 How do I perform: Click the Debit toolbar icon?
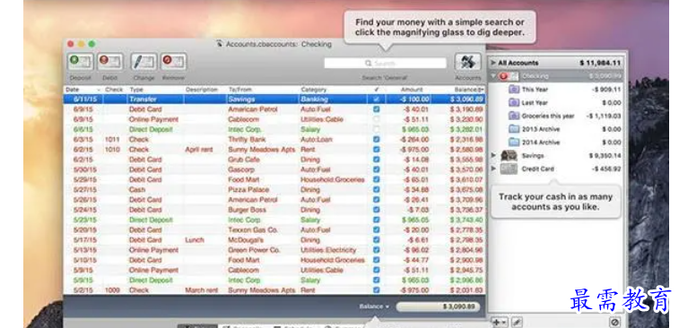pyautogui.click(x=110, y=62)
